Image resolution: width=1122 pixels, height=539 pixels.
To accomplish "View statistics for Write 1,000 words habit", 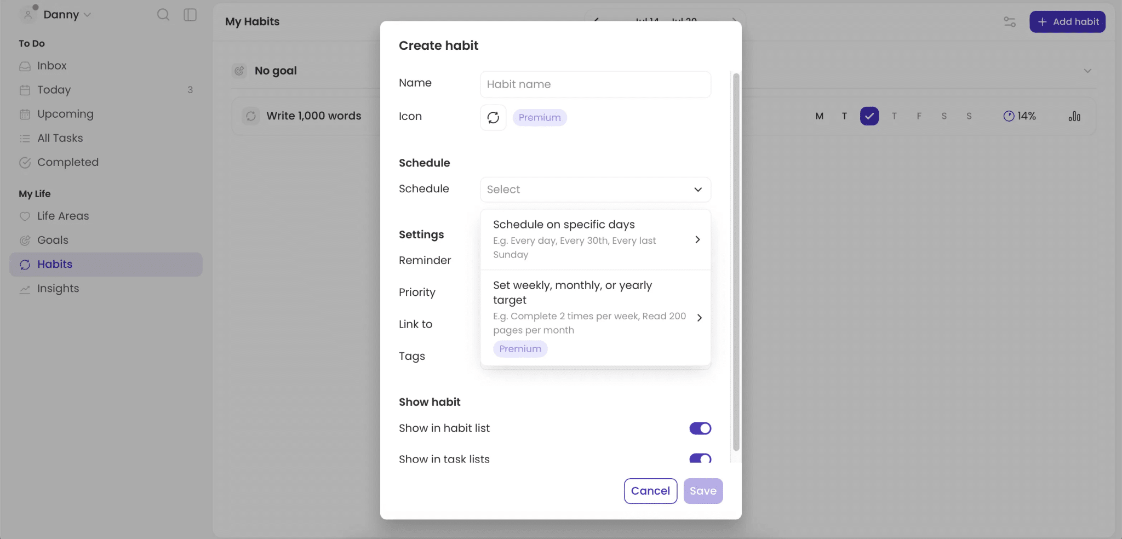I will (1074, 116).
